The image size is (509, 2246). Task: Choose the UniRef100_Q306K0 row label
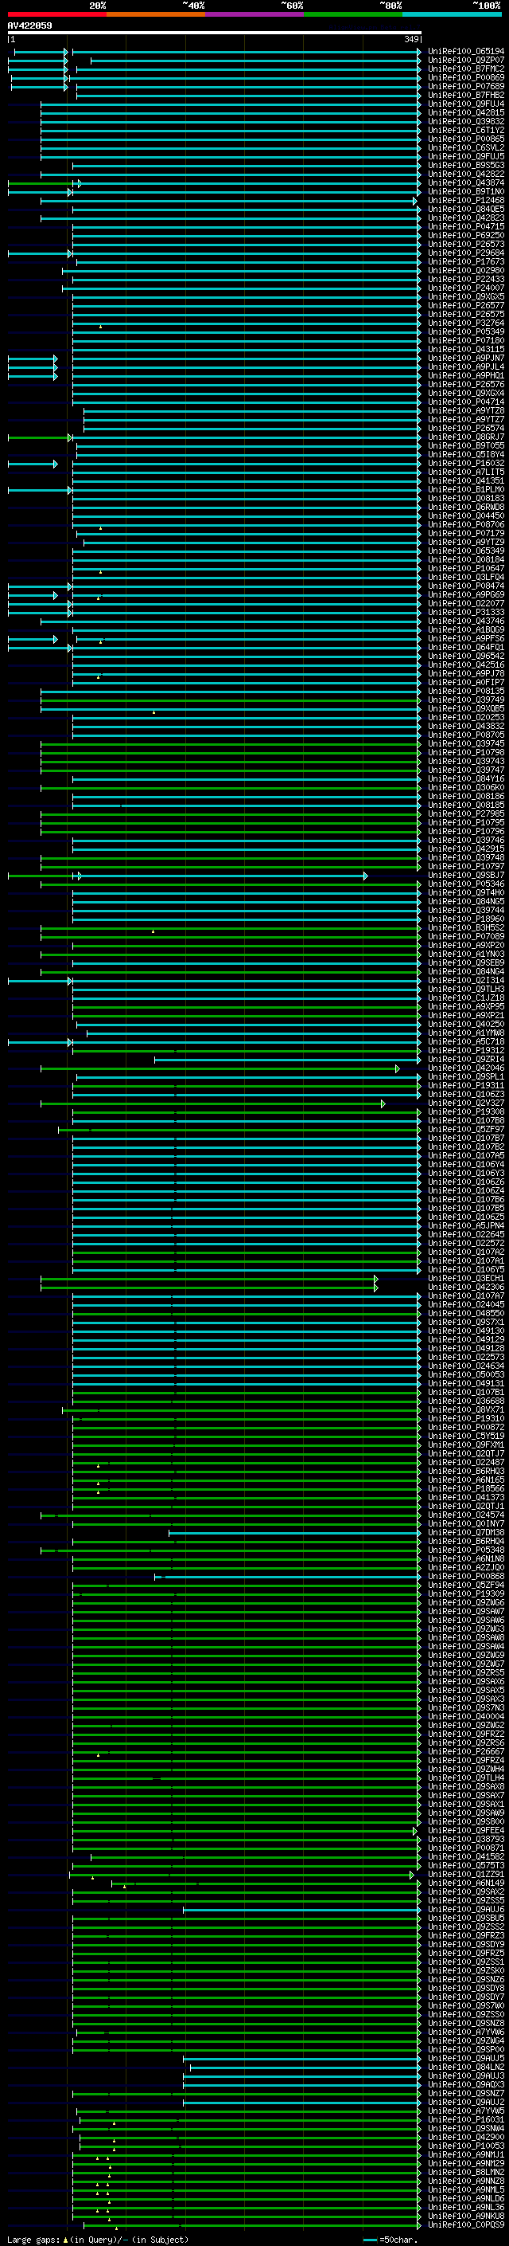(466, 787)
